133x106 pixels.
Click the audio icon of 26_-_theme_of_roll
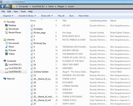pos(32,100)
